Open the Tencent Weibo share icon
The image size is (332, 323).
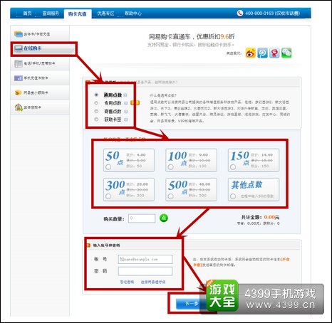coord(262,53)
